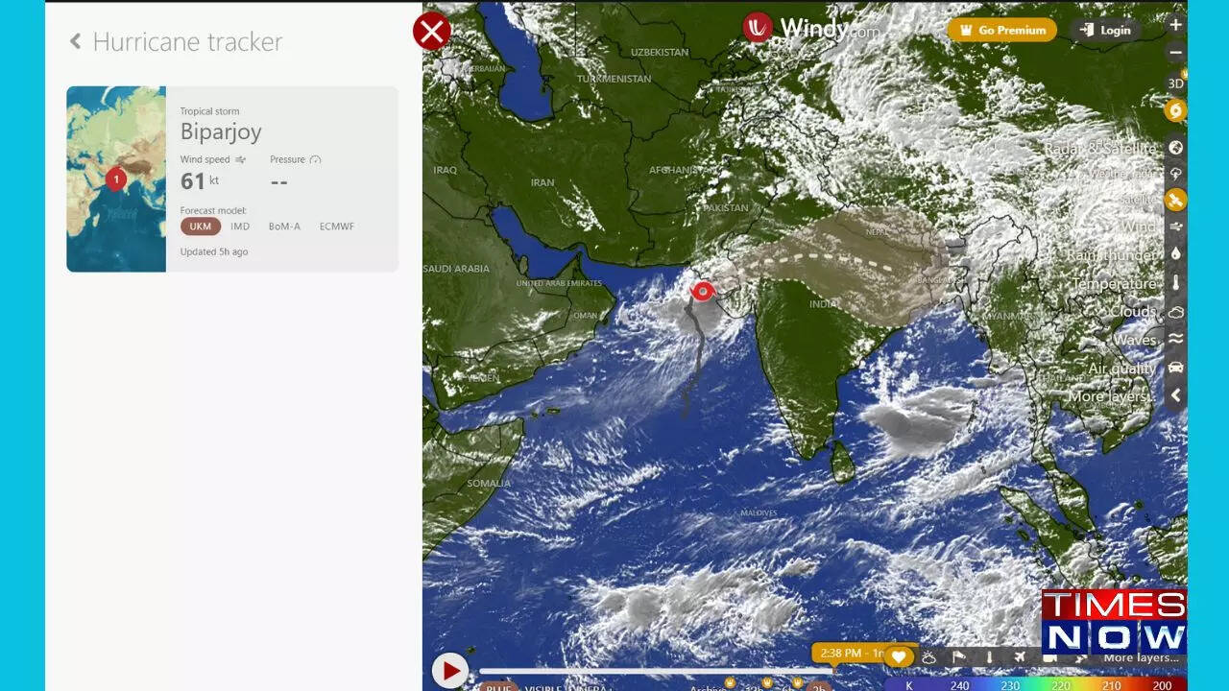Screen dimensions: 1229x691
Task: Display the Waves layer
Action: point(1175,339)
